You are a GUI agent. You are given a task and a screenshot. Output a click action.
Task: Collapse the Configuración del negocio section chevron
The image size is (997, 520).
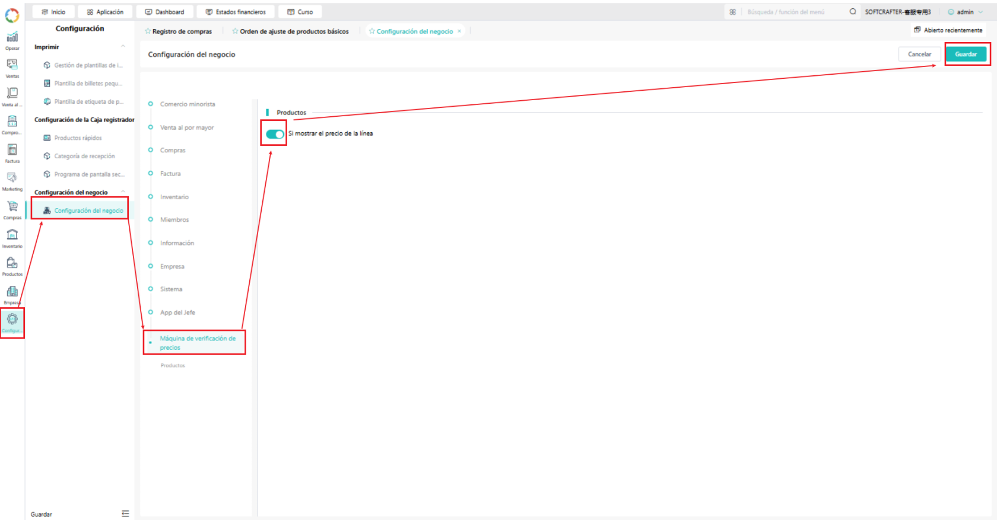coord(123,192)
